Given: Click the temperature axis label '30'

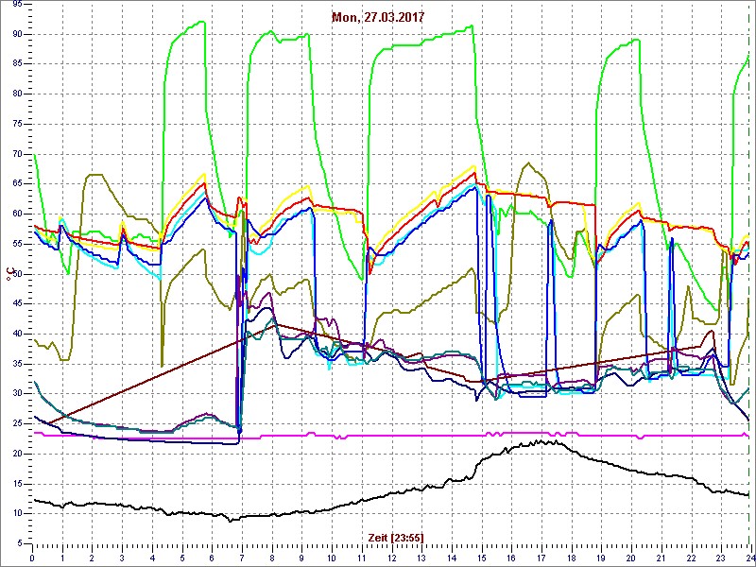Looking at the screenshot, I should click(x=17, y=394).
